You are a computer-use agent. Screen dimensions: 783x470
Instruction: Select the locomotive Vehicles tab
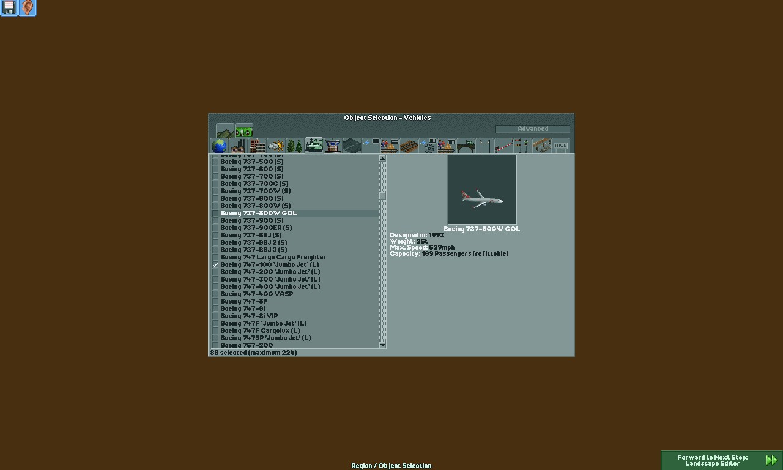tap(314, 146)
